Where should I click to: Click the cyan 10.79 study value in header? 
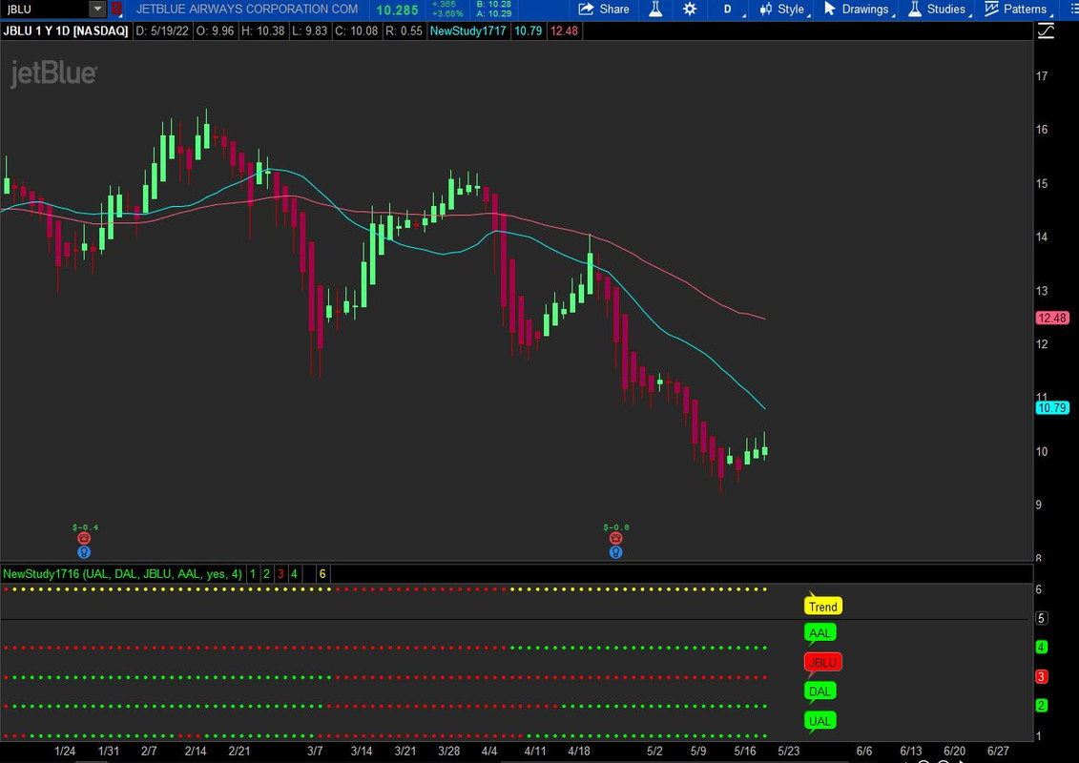(x=528, y=31)
